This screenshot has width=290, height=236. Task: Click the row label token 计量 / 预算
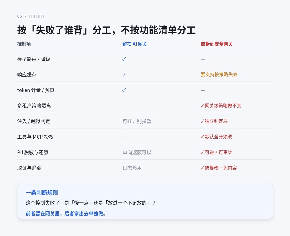pyautogui.click(x=36, y=90)
